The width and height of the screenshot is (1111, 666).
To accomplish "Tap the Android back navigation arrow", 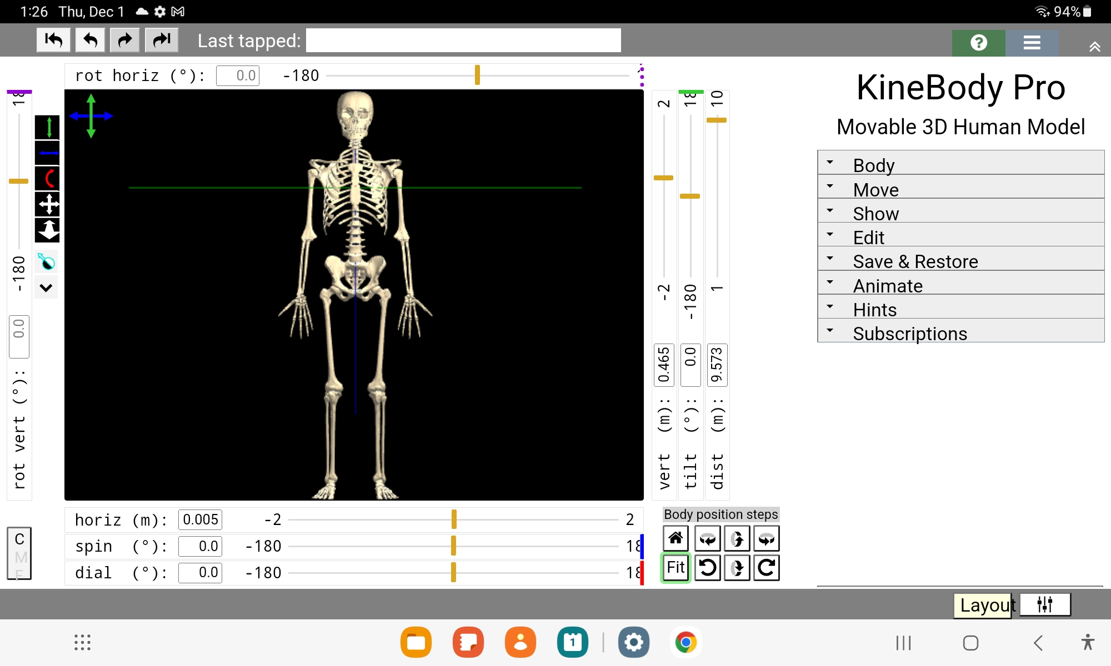I will pos(1038,643).
